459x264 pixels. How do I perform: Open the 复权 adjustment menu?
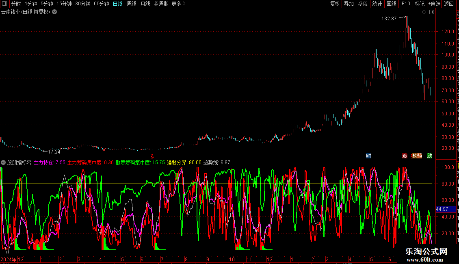click(335, 4)
